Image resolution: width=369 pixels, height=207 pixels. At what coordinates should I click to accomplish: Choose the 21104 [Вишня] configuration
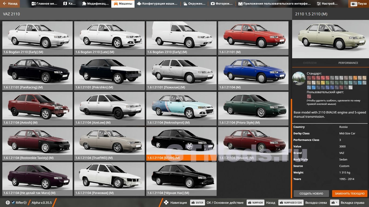click(253, 144)
